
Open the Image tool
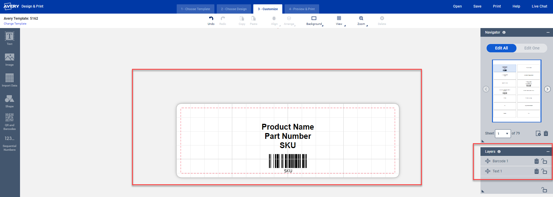click(x=10, y=60)
